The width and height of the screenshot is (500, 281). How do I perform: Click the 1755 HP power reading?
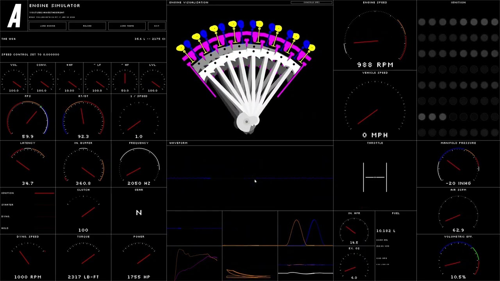(x=139, y=277)
